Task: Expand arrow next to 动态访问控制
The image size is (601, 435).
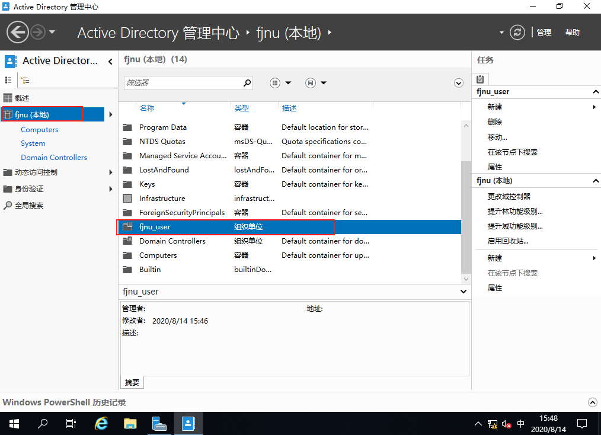Action: point(110,172)
